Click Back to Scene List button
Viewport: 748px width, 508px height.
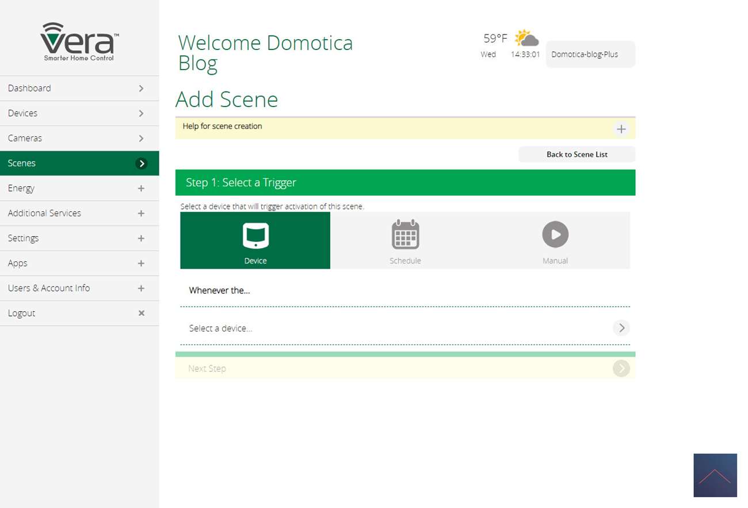pyautogui.click(x=577, y=154)
